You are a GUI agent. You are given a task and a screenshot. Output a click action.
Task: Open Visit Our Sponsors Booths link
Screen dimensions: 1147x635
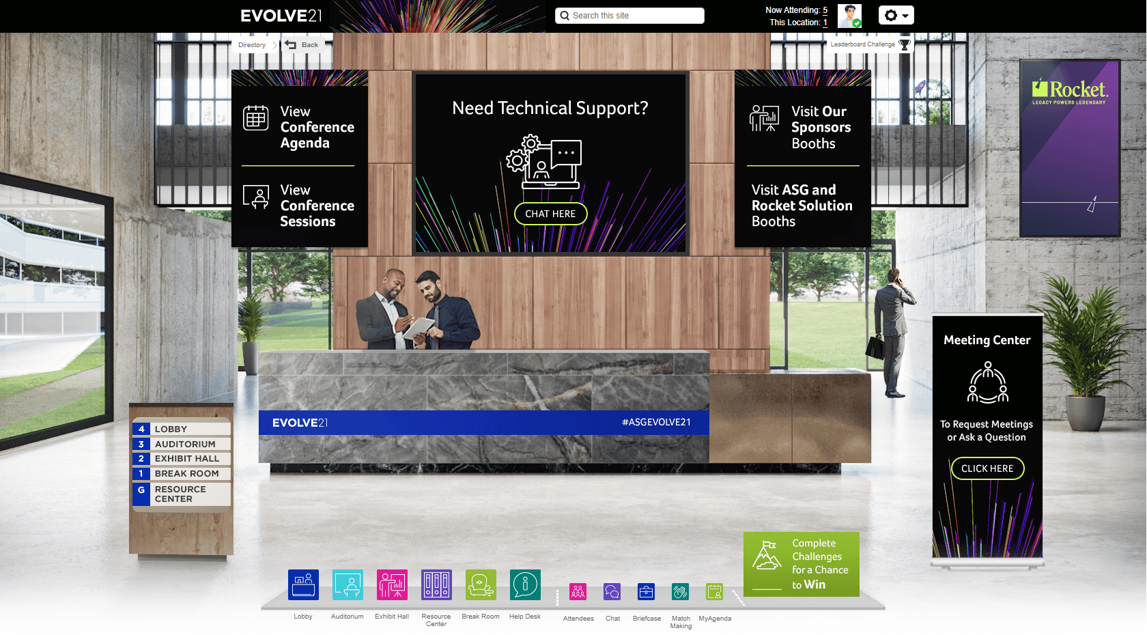click(x=821, y=128)
